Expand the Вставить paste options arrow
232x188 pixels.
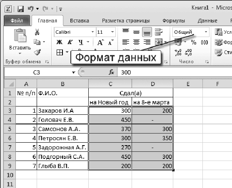pyautogui.click(x=20, y=53)
